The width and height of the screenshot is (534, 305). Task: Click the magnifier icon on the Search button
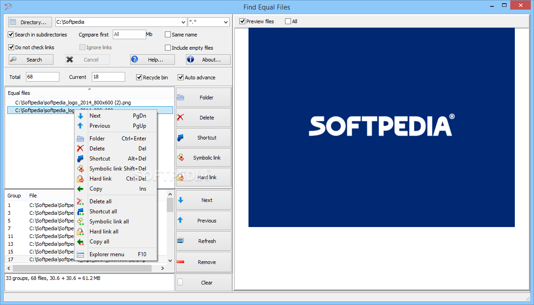(13, 60)
